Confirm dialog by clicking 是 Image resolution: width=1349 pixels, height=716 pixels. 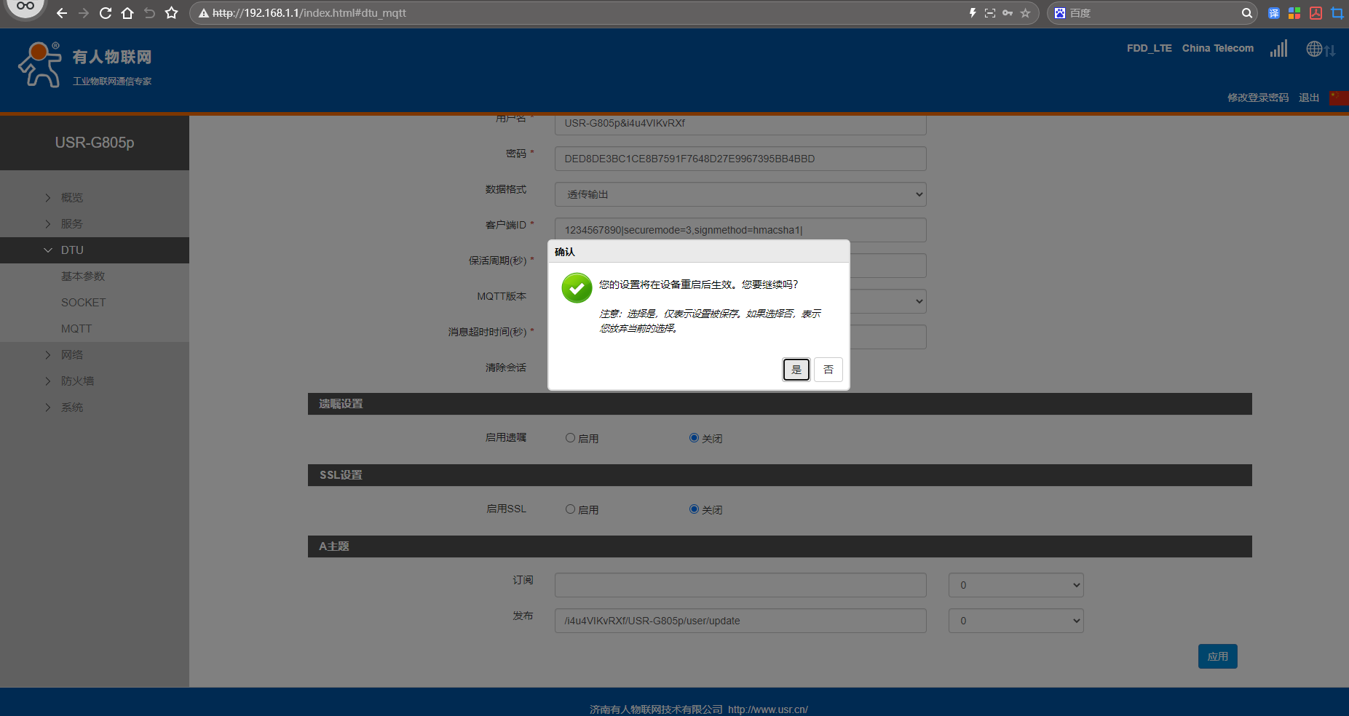796,370
